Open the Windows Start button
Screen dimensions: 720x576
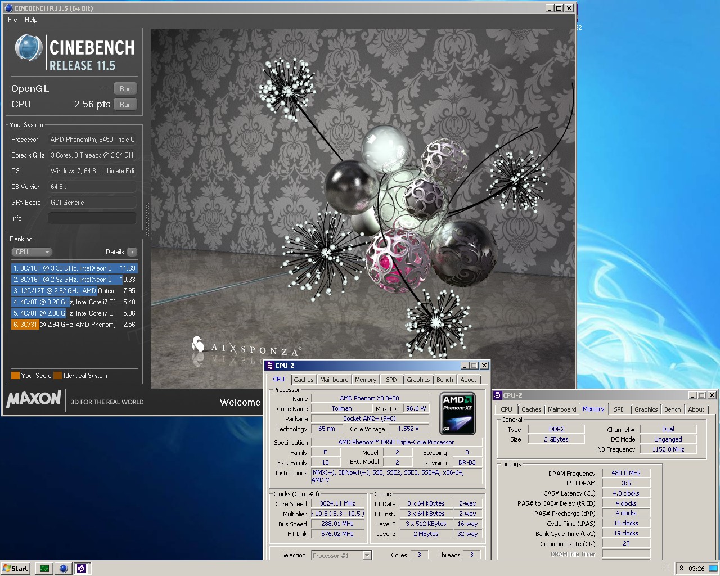coord(15,569)
